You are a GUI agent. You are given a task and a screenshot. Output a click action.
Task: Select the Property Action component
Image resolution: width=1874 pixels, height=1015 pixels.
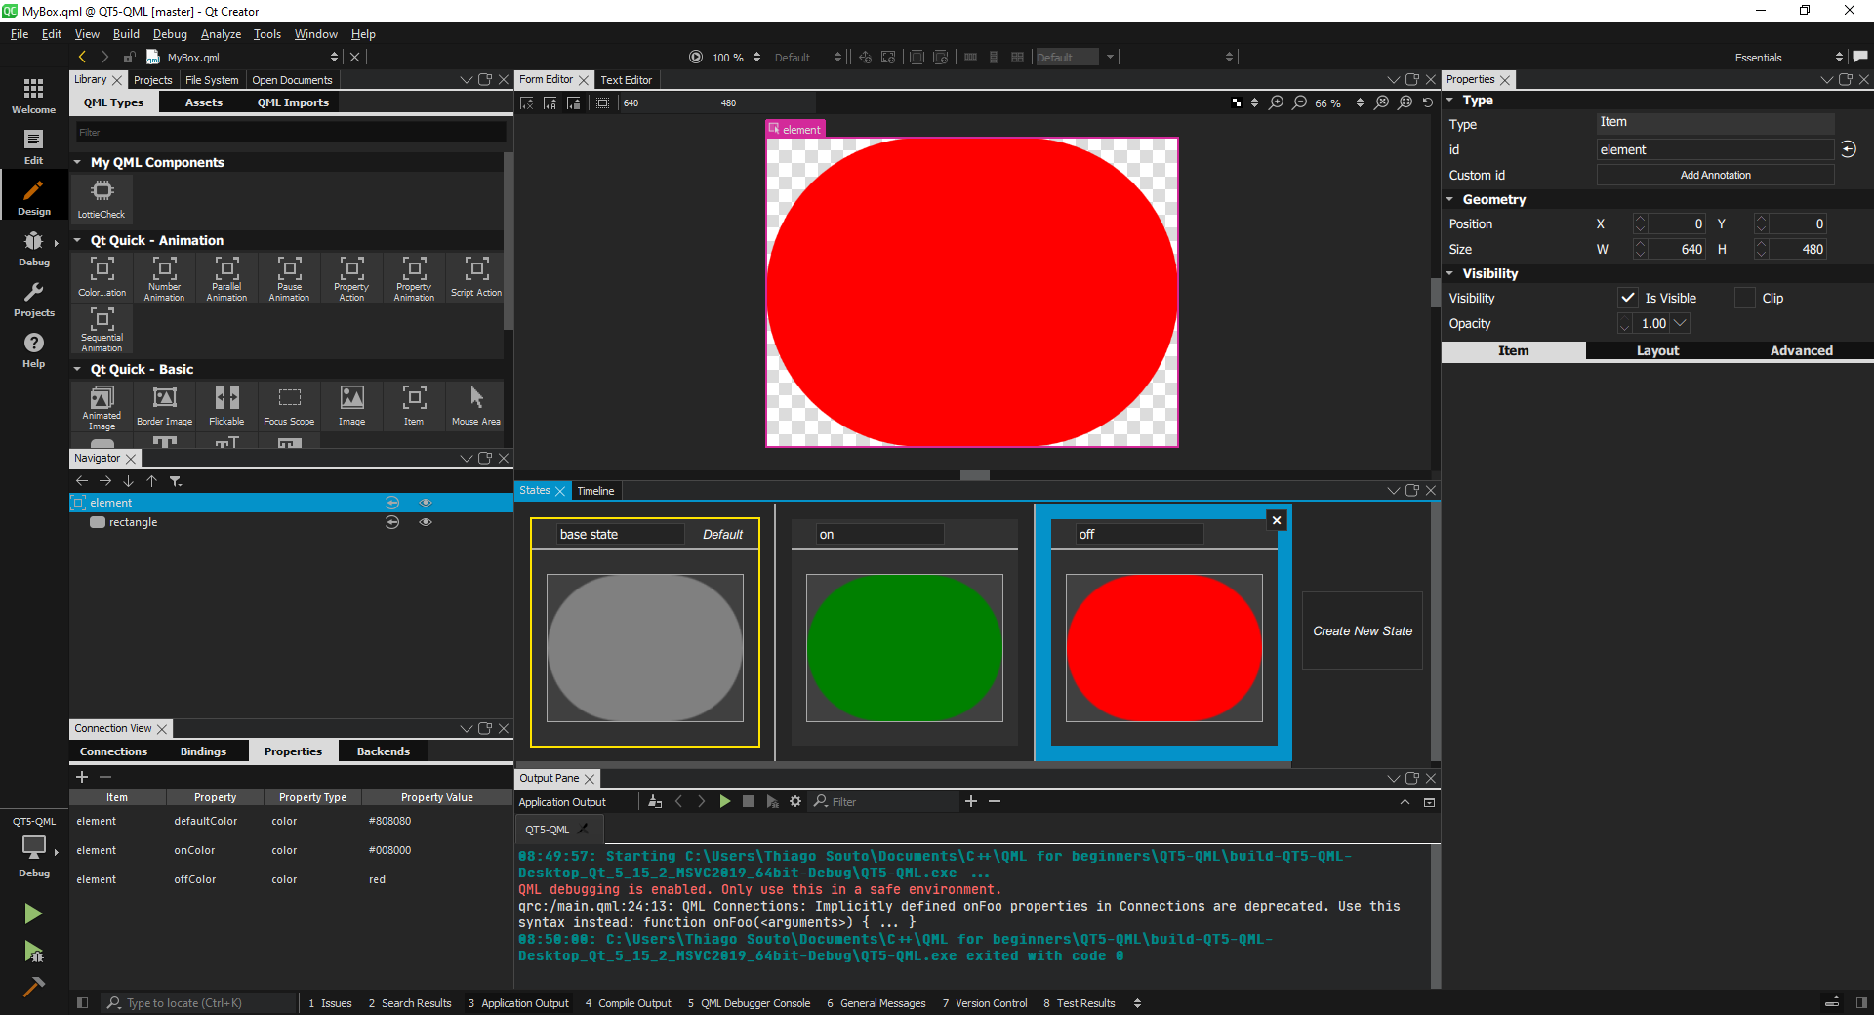pos(351,278)
